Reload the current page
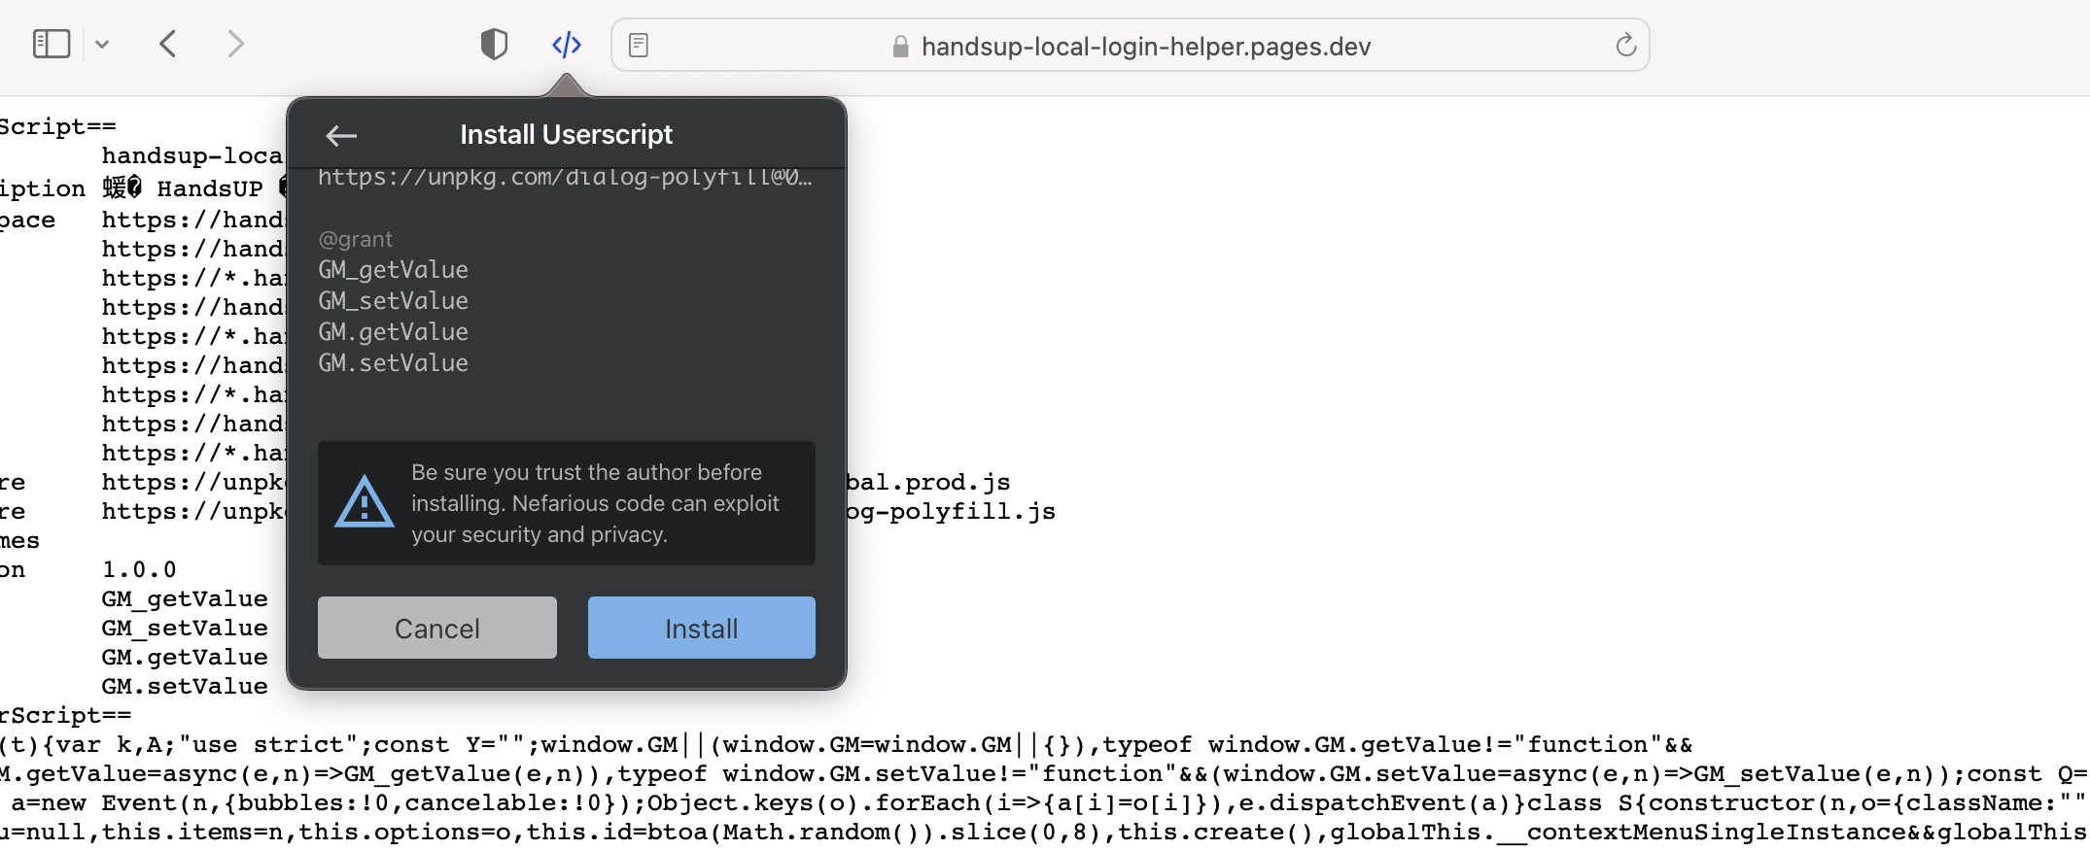2090x851 pixels. pyautogui.click(x=1625, y=46)
